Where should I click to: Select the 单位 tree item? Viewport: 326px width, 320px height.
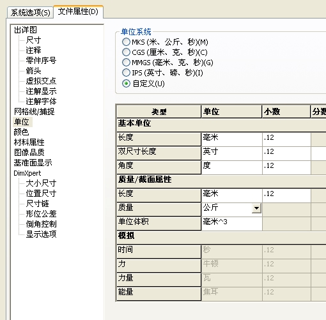click(22, 122)
